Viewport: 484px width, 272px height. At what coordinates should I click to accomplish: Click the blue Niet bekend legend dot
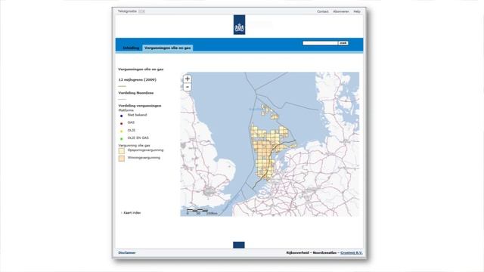point(121,116)
